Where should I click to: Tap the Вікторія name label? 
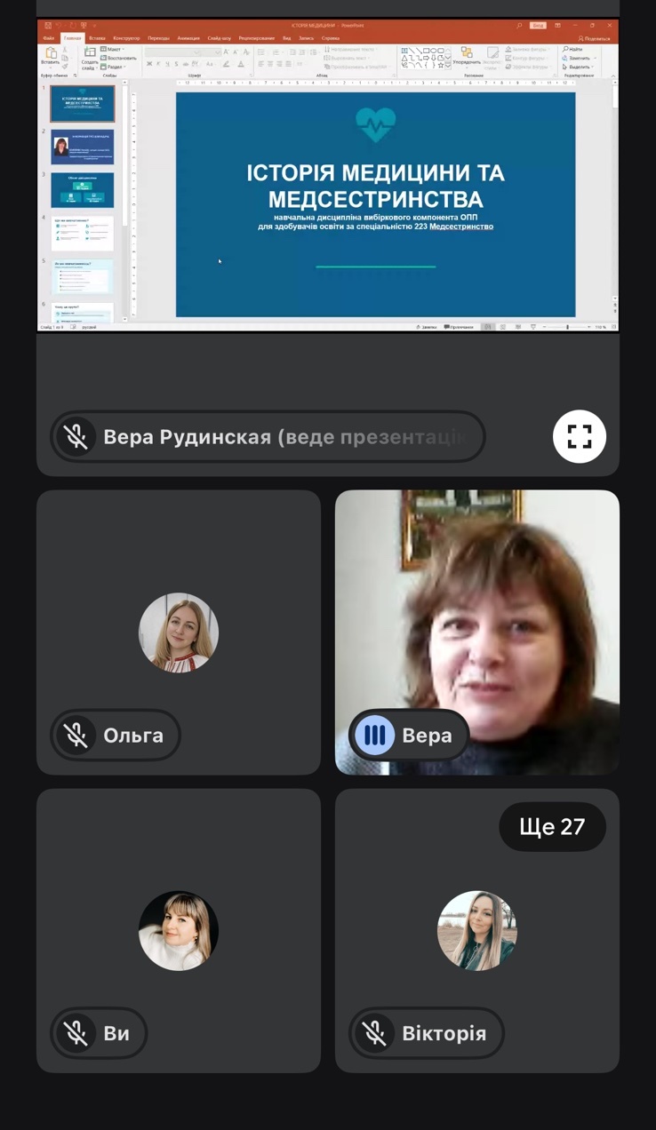click(444, 1034)
